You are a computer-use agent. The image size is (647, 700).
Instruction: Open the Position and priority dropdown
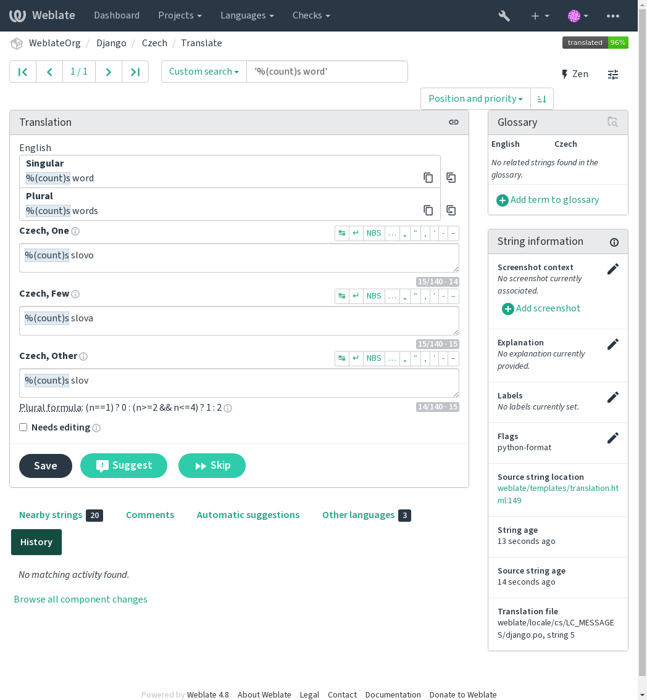475,99
